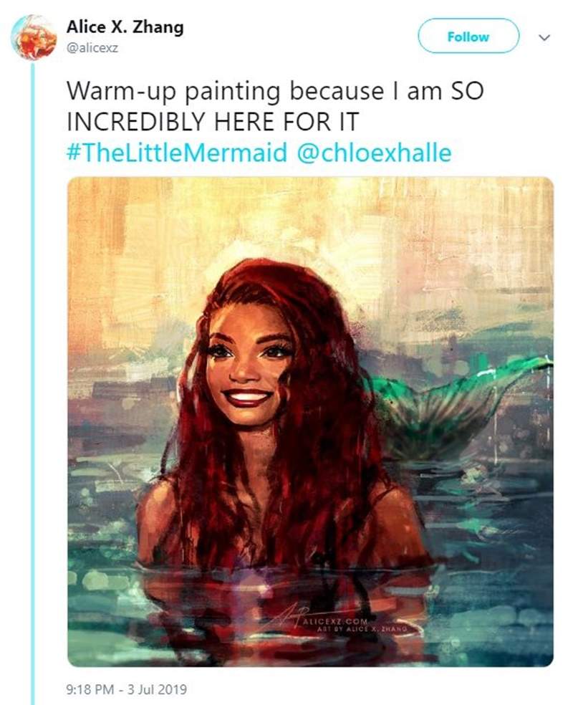Click the blue thread line below the avatar
Image resolution: width=573 pixels, height=705 pixels.
32,358
